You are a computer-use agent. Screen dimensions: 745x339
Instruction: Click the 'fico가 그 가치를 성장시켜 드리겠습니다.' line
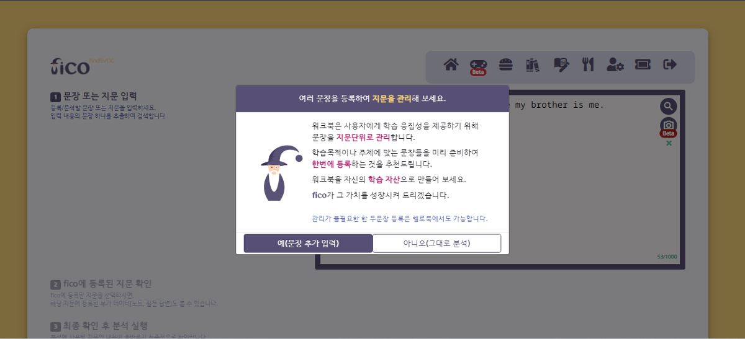click(x=380, y=195)
